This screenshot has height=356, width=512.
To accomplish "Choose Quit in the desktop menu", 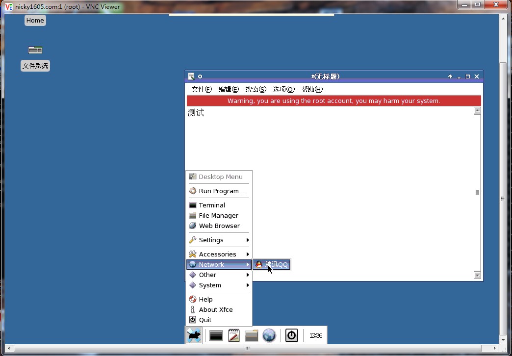I will [x=219, y=320].
